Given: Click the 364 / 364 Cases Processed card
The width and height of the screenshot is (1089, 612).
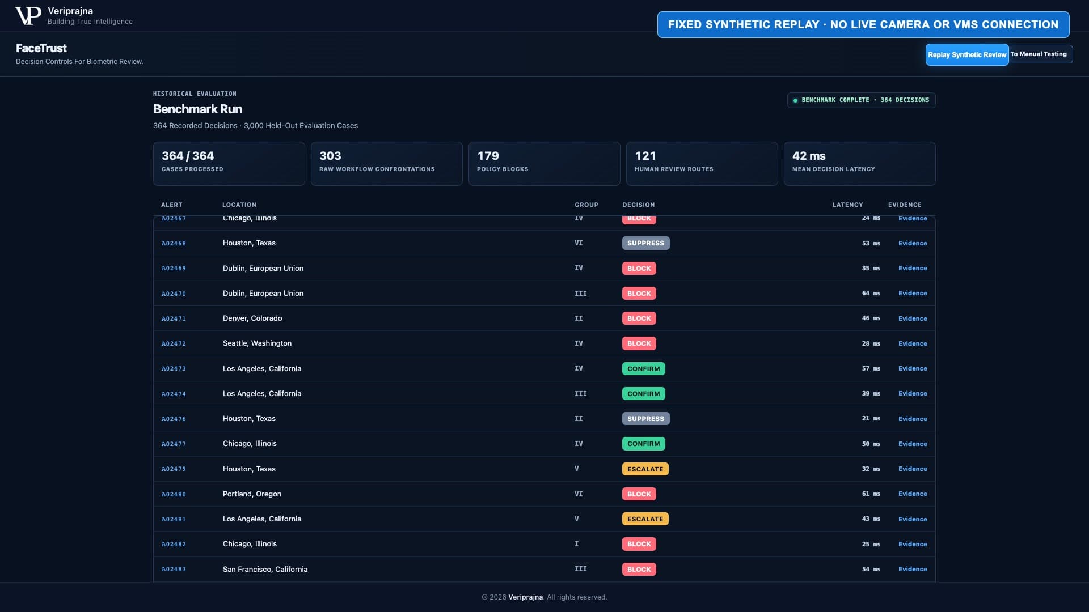Looking at the screenshot, I should coord(229,164).
